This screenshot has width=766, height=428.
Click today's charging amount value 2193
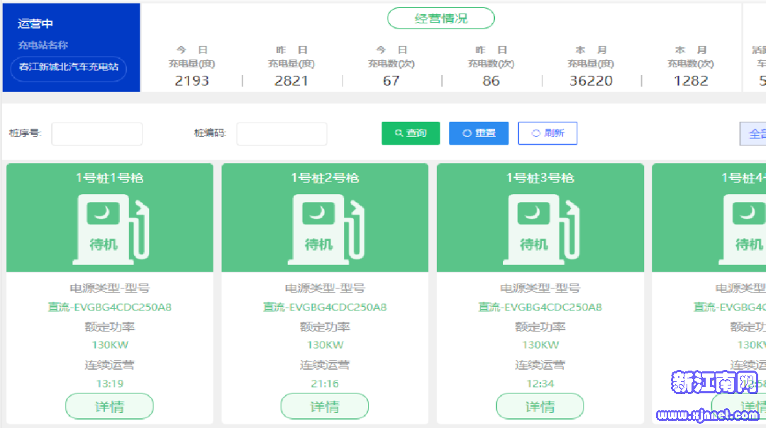pos(191,81)
